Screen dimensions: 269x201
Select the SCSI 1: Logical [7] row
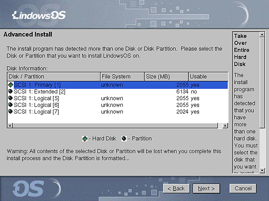click(117, 112)
